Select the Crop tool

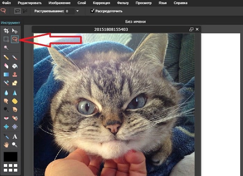click(6, 31)
